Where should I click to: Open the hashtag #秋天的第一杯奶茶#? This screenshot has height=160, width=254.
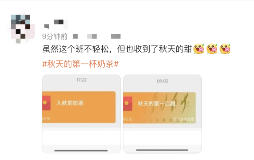point(80,64)
